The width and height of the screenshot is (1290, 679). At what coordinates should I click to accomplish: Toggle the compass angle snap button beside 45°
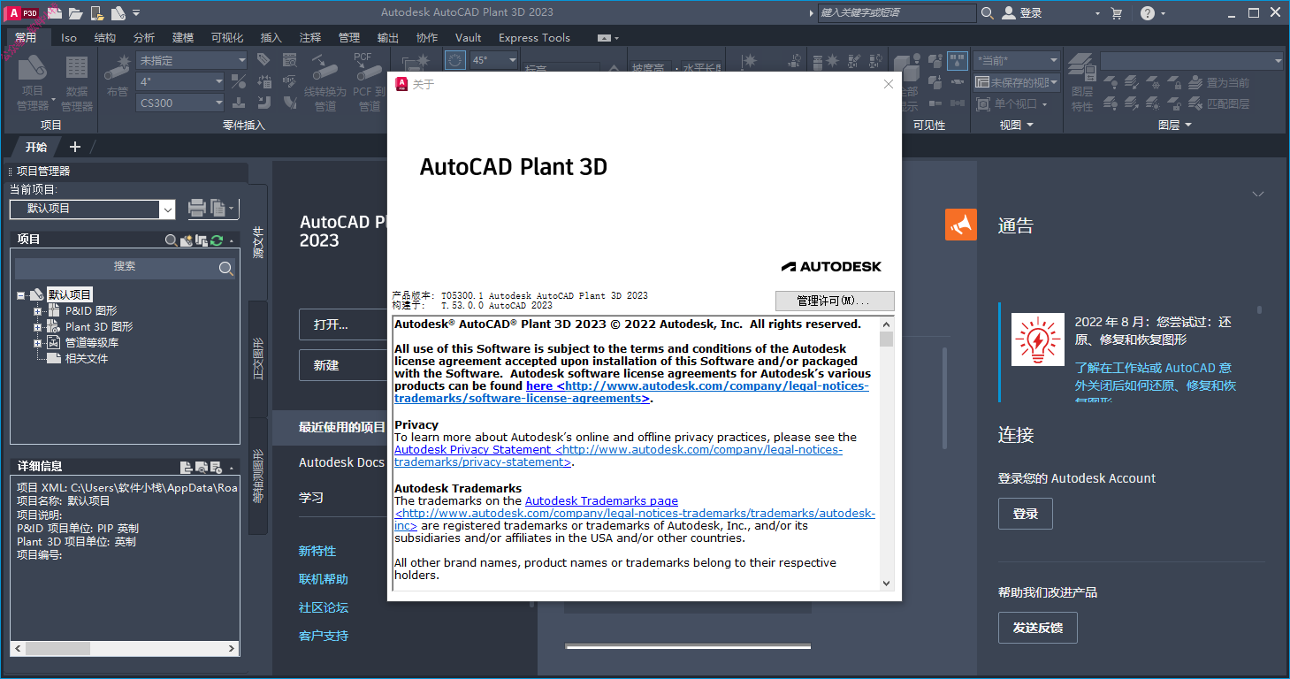pyautogui.click(x=454, y=60)
